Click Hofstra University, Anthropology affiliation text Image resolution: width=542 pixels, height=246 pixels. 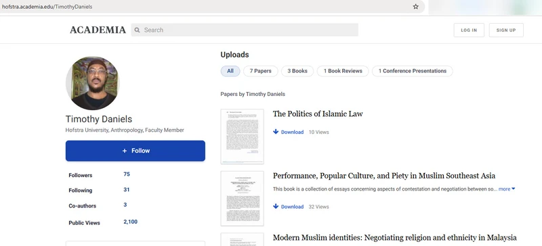125,130
